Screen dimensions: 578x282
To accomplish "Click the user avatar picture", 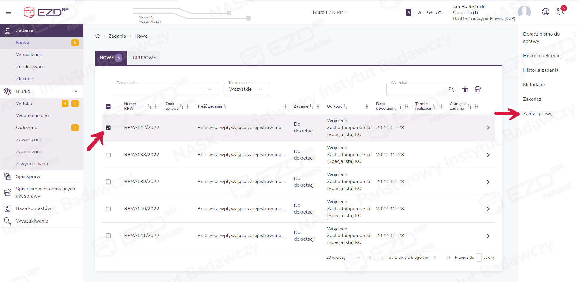I will [x=524, y=12].
